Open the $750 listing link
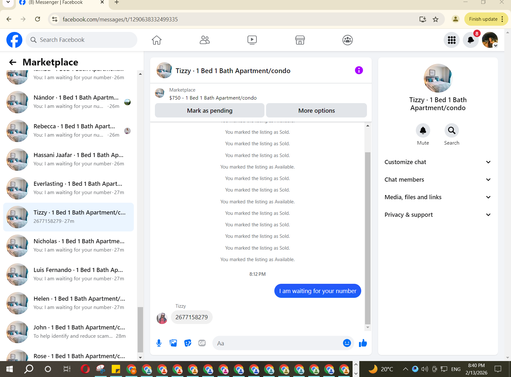This screenshot has height=377, width=511. coord(213,98)
